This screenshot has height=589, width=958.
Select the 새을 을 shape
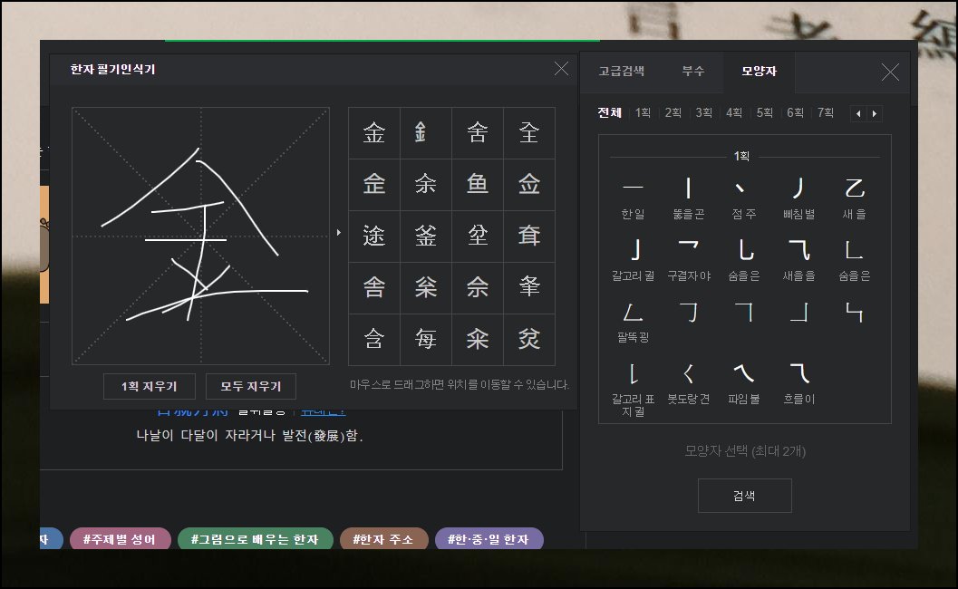click(x=798, y=259)
